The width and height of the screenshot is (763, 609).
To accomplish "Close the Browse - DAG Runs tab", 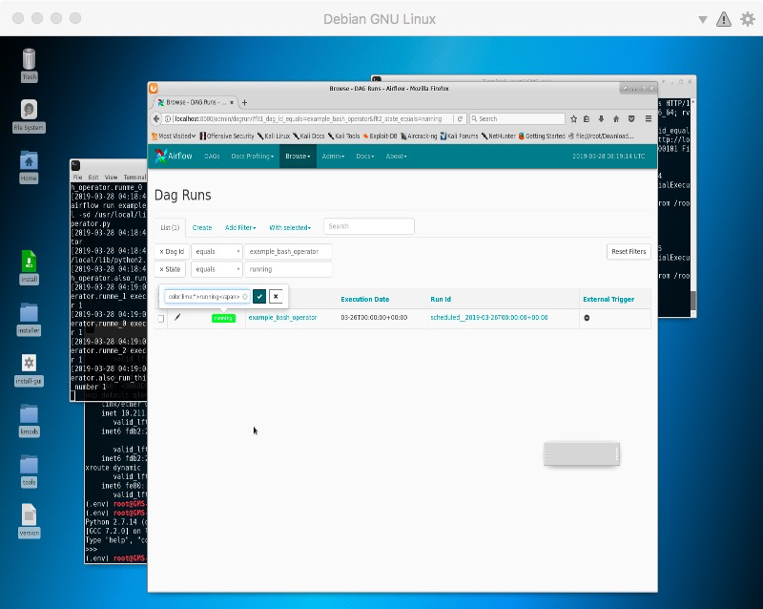I will [x=232, y=102].
